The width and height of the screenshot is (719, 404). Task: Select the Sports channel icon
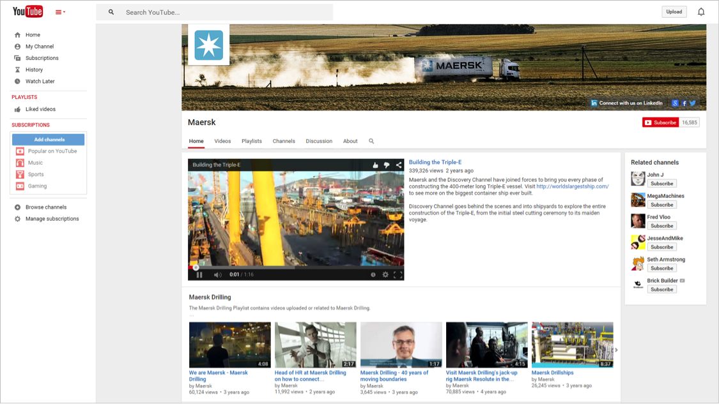[20, 174]
